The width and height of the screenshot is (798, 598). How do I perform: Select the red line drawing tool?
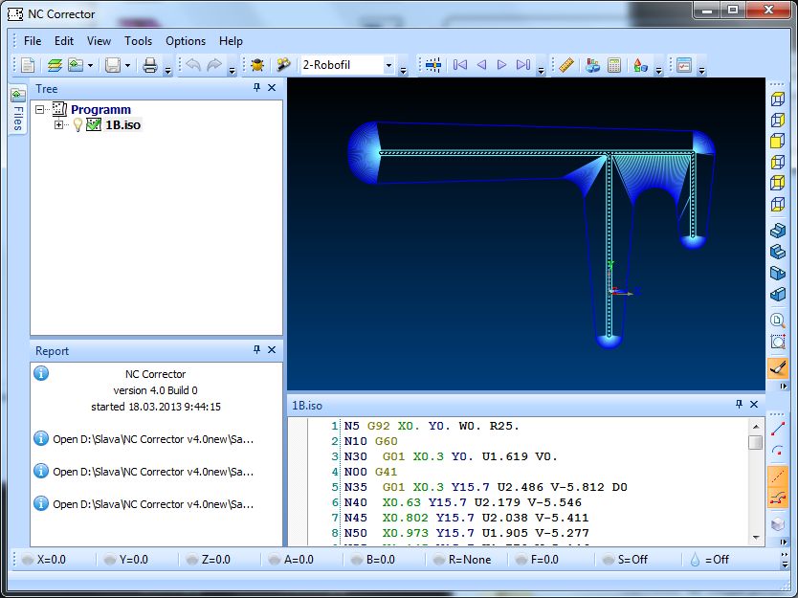[778, 429]
